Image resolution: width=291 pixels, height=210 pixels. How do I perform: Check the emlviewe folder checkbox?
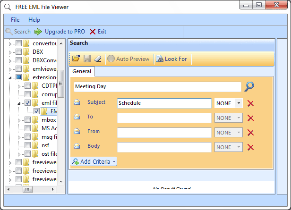(x=18, y=68)
